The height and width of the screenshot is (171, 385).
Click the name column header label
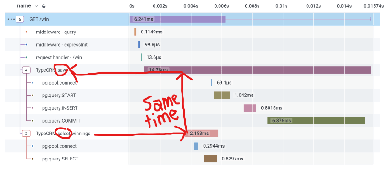[24, 6]
